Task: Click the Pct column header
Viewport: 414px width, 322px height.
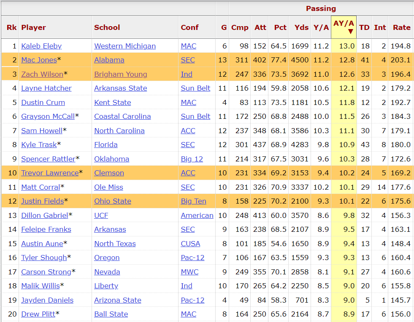Action: (280, 27)
